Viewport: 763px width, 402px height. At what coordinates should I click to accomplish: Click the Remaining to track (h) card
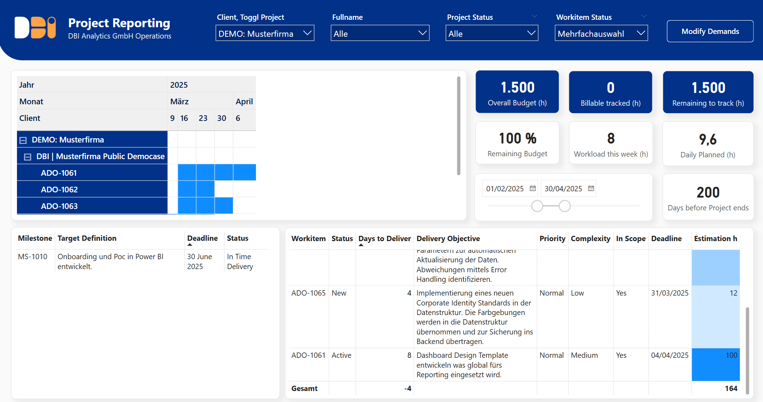point(708,92)
